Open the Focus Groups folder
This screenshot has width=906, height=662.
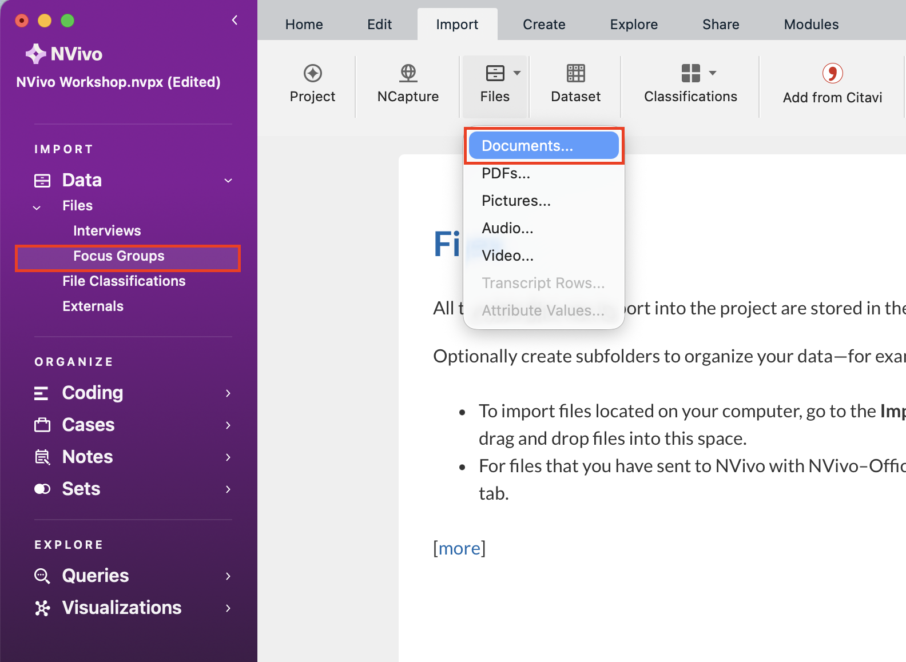[x=119, y=256]
